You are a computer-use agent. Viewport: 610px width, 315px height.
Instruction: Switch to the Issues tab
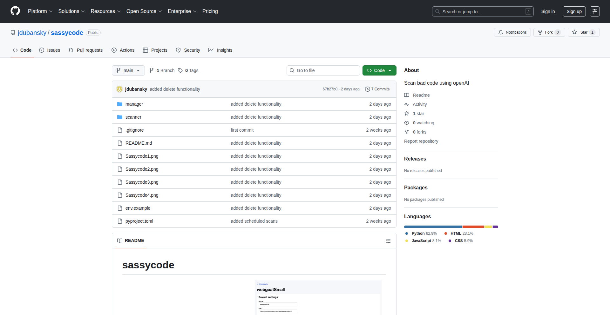[50, 50]
